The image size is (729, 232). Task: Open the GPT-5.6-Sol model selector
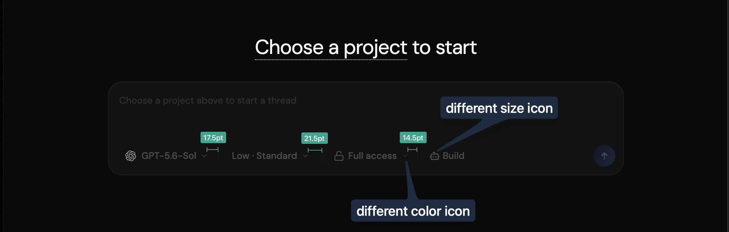(x=166, y=156)
